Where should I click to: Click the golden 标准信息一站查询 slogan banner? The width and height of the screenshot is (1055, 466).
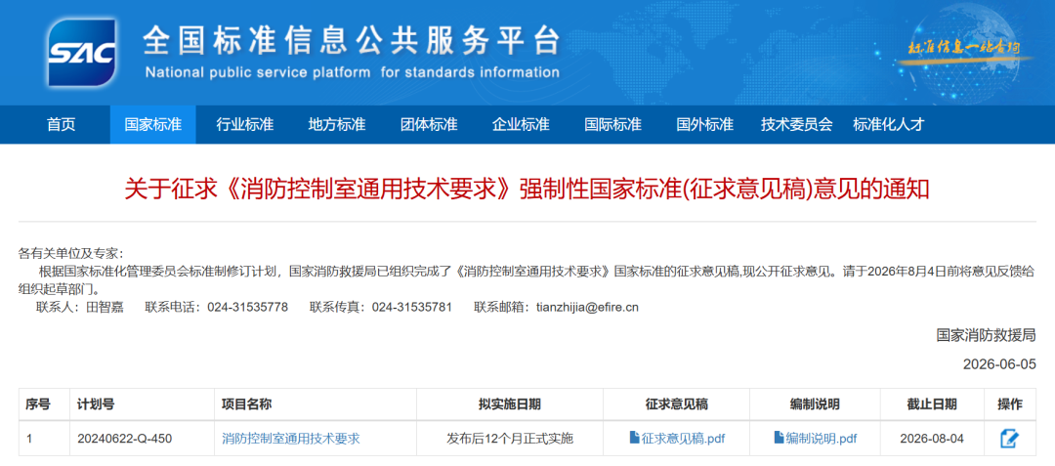tap(964, 49)
